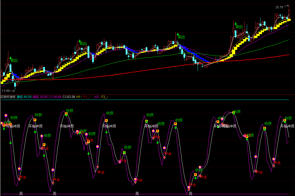The image size is (295, 196).
Task: Click the rightmost 买 buy marker at the bottom
Action: click(191, 194)
